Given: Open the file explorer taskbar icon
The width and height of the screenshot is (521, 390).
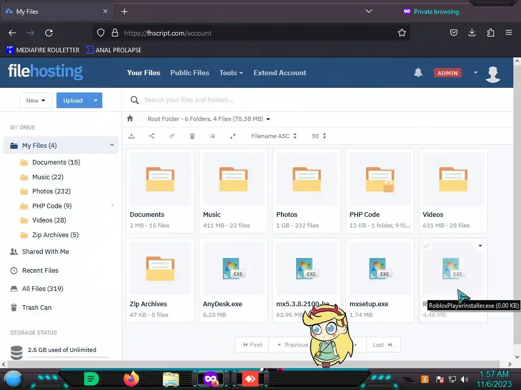Looking at the screenshot, I should (x=171, y=379).
